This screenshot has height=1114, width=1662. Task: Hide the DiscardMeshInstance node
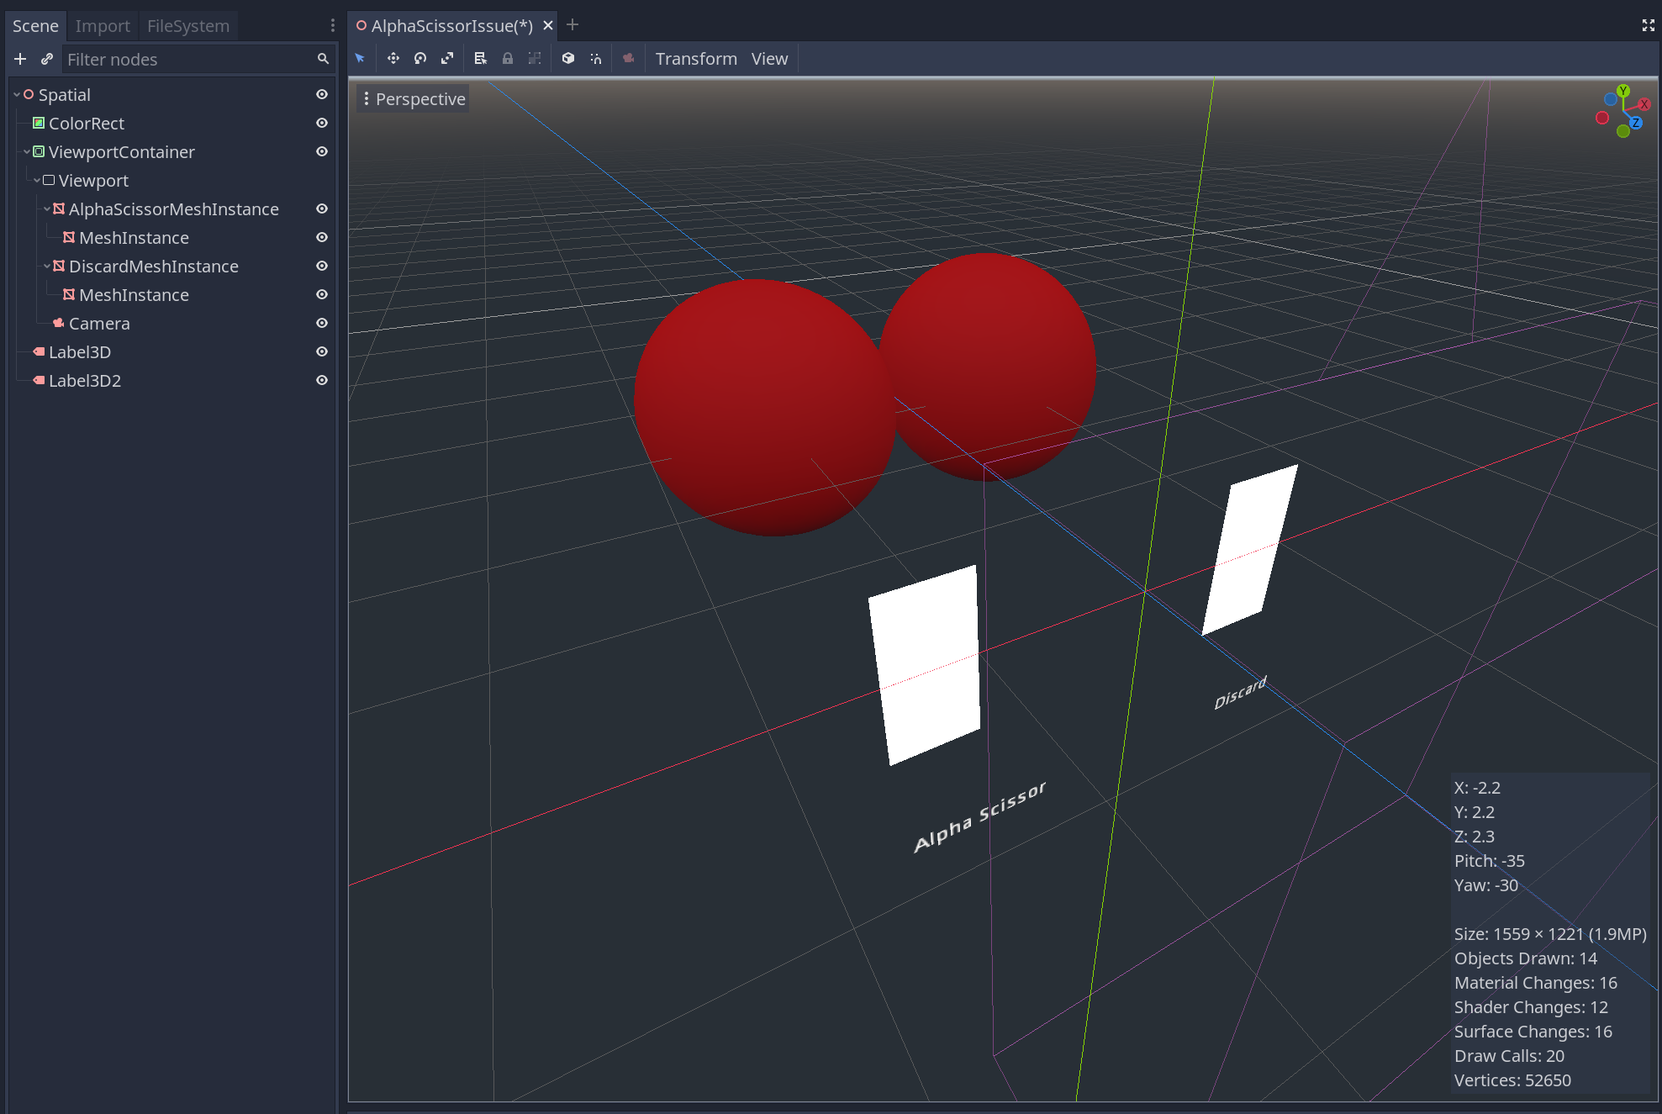click(321, 266)
